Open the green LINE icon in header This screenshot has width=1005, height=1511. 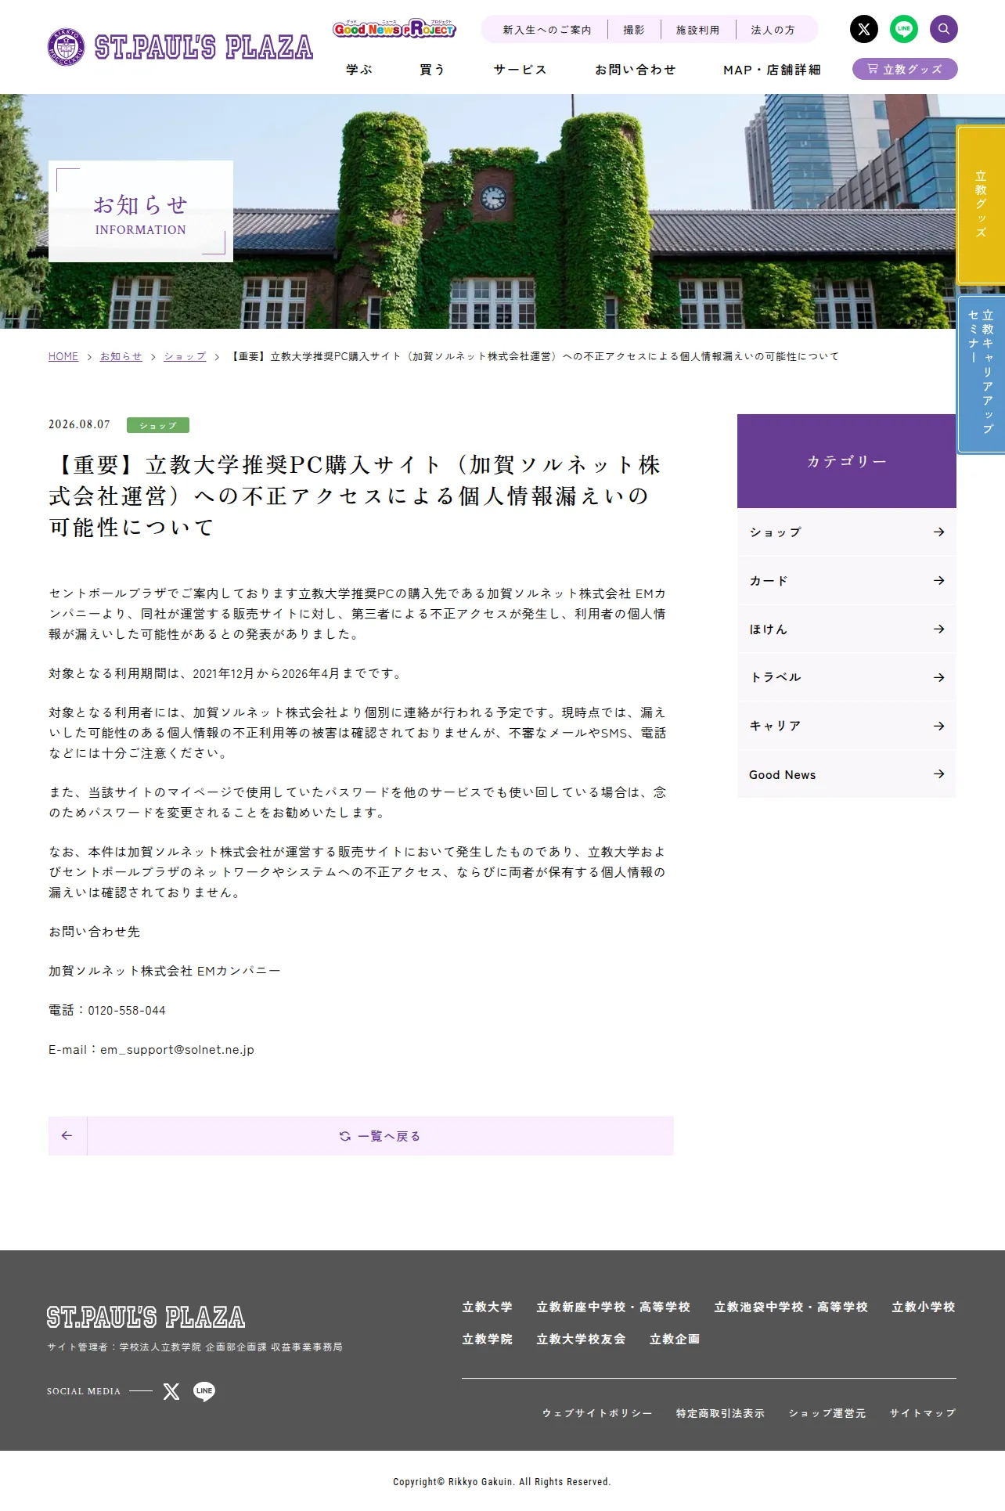pyautogui.click(x=904, y=30)
